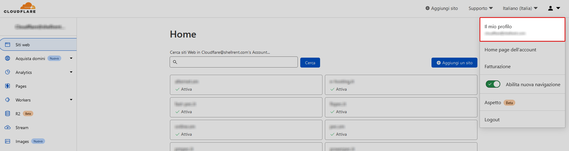
Task: Expand the Analytics submenu arrow
Action: point(71,72)
